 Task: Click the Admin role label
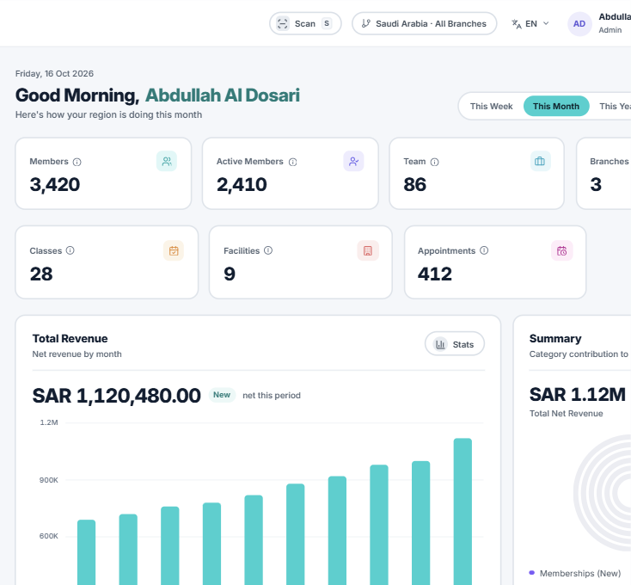click(610, 30)
